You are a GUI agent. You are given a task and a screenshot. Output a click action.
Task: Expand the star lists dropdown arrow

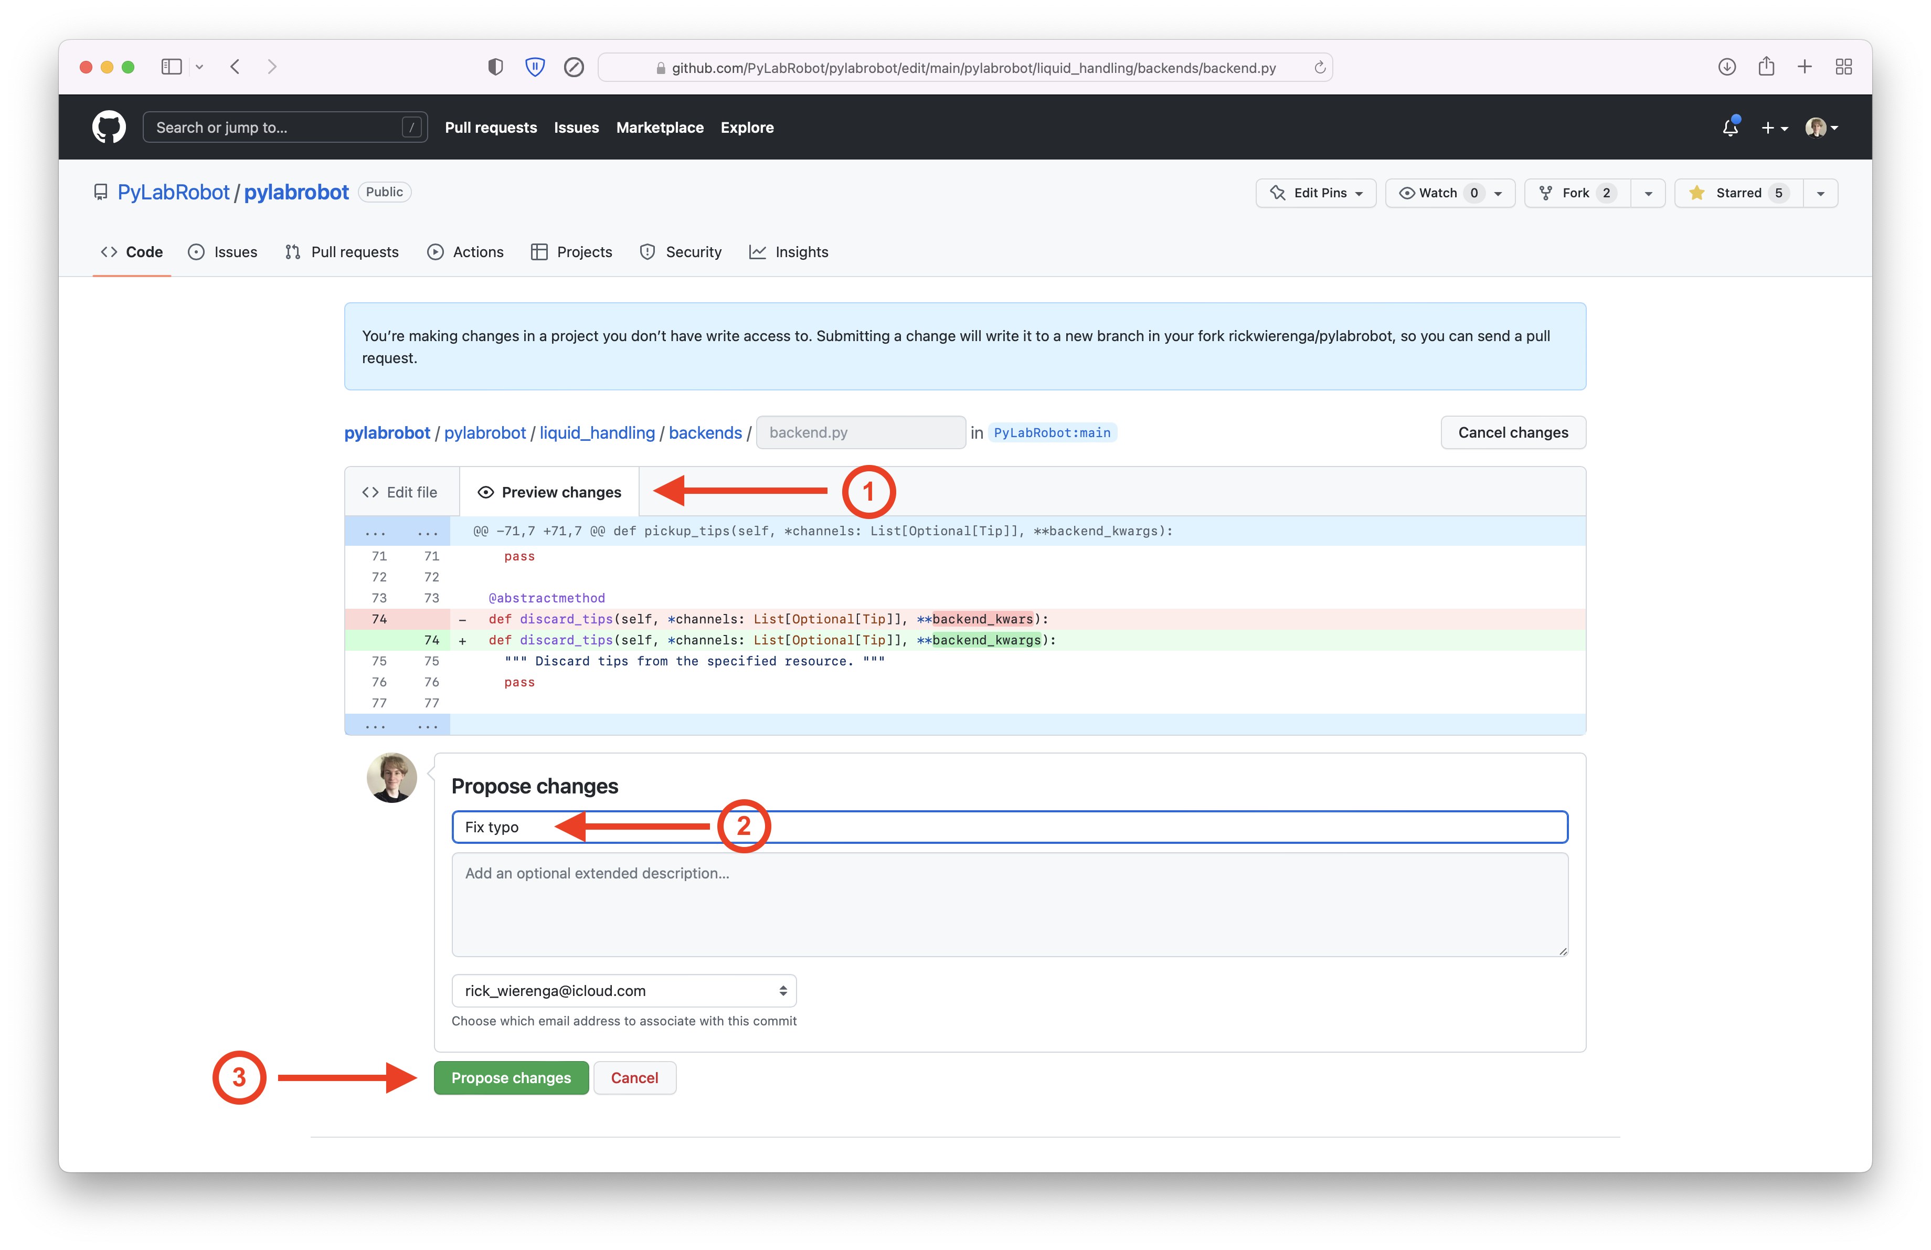pyautogui.click(x=1820, y=193)
